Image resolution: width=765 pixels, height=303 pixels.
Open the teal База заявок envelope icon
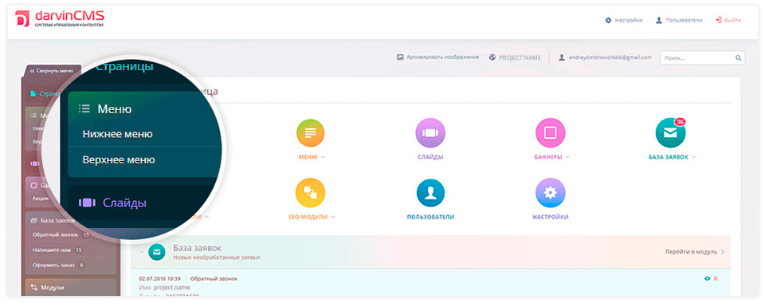tap(670, 132)
